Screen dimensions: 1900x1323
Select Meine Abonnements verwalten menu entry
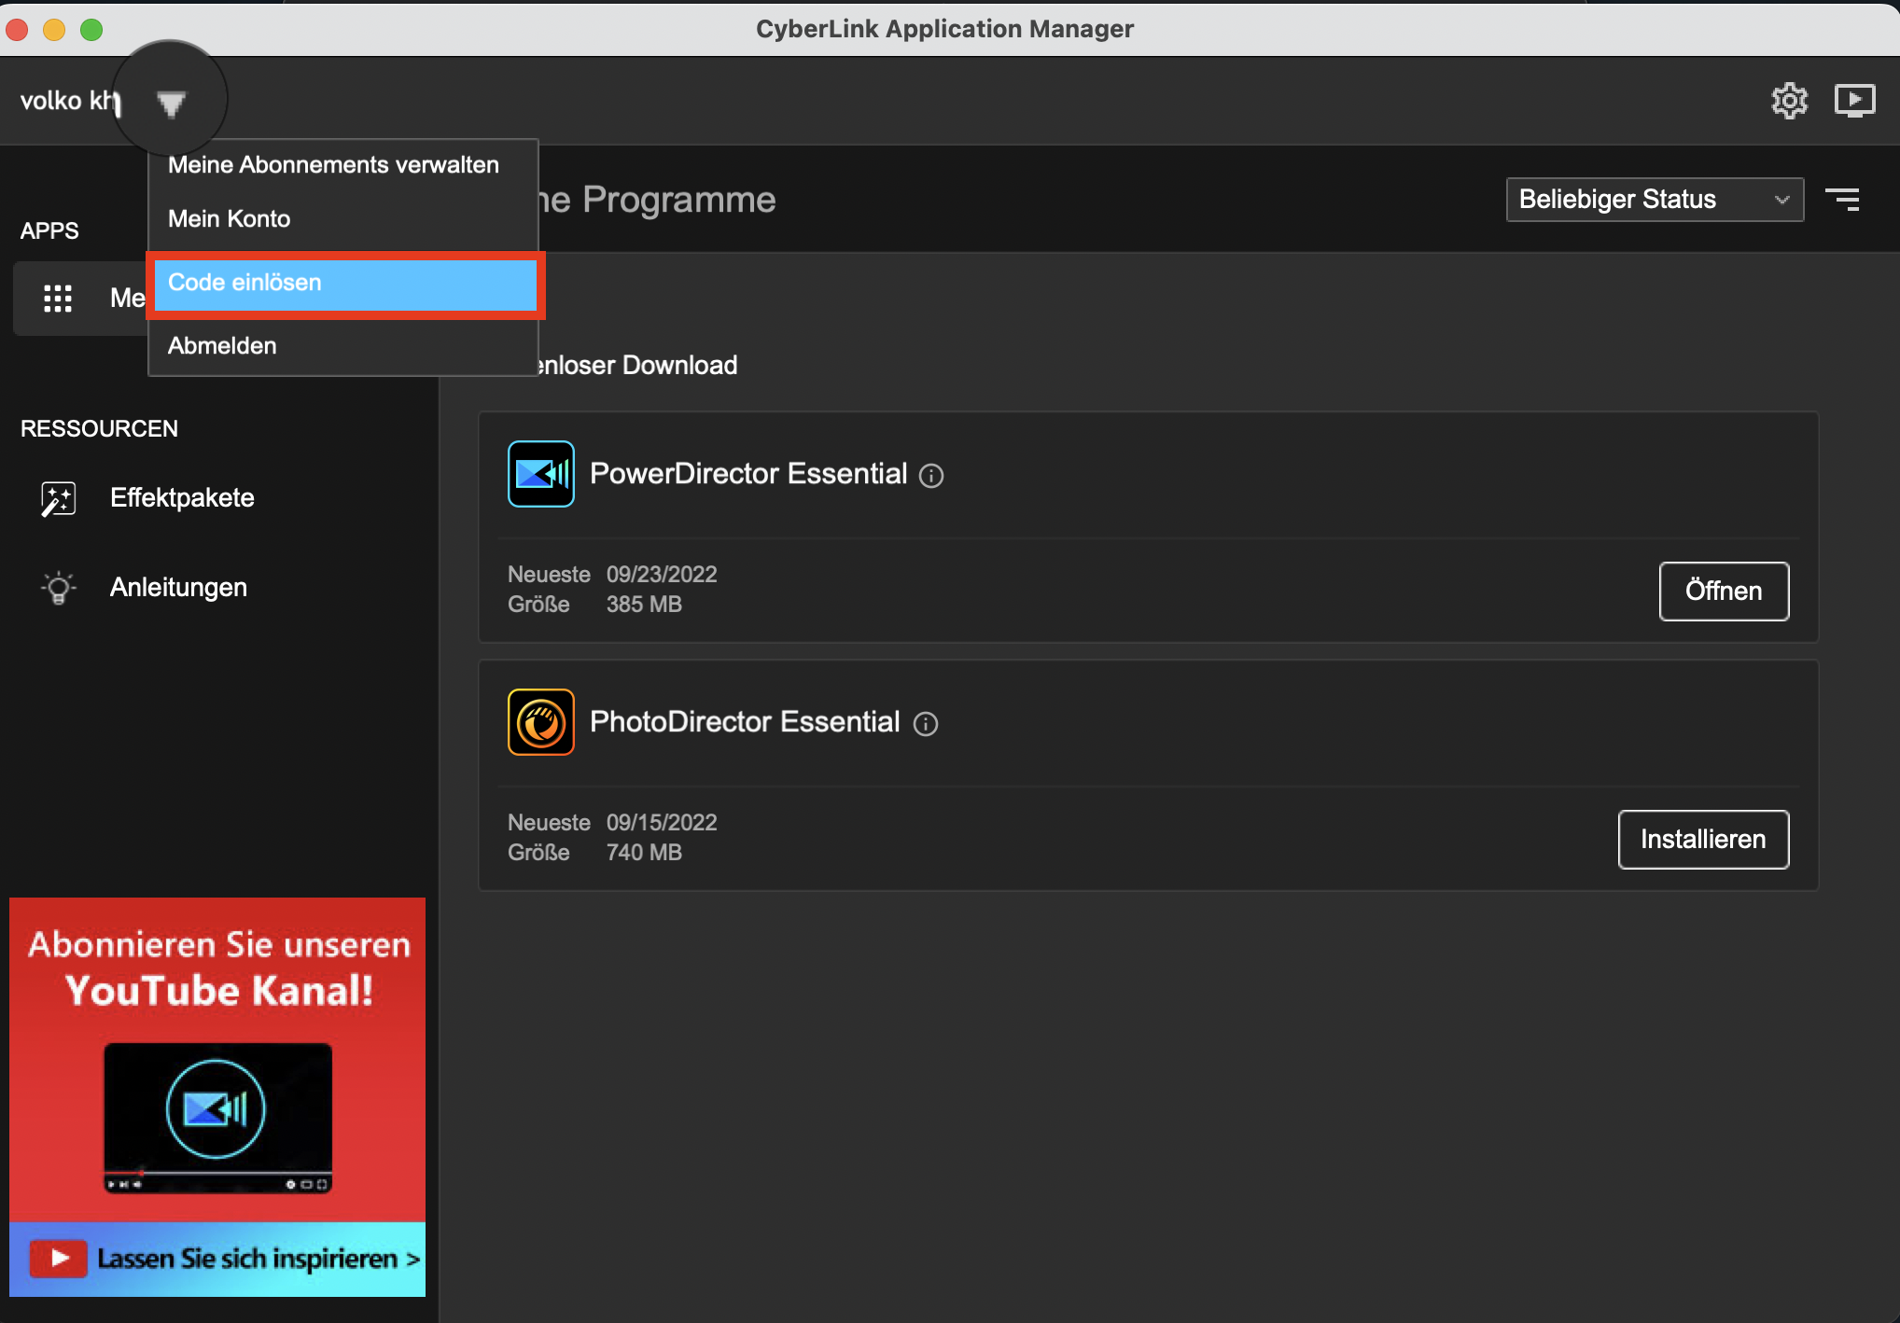click(343, 165)
